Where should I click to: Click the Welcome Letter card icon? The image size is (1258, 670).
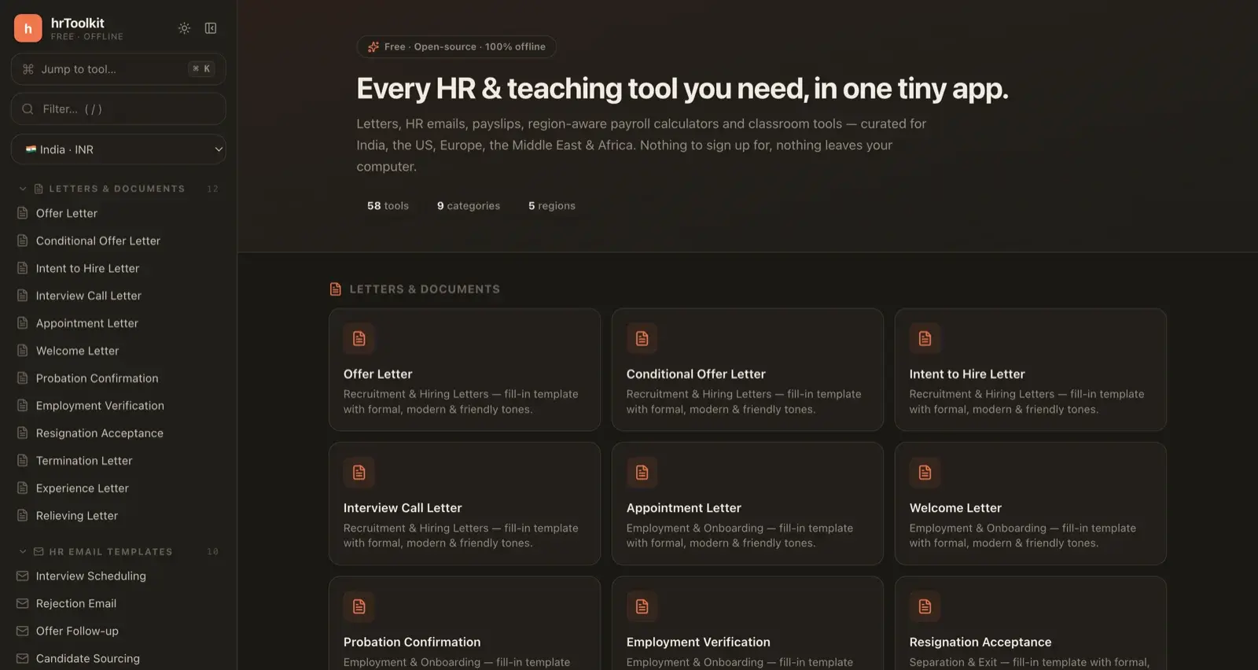925,473
